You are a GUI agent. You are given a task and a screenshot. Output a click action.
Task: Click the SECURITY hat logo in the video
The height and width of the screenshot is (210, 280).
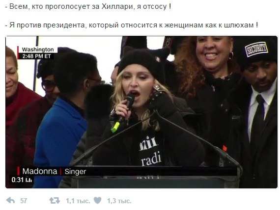click(256, 50)
